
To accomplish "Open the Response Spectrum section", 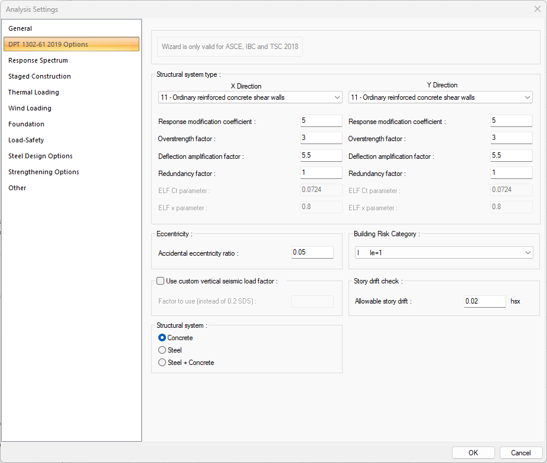I will (38, 60).
